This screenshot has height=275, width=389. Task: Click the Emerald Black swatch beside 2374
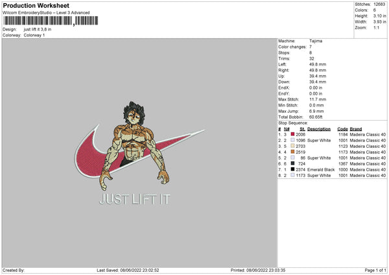click(293, 169)
